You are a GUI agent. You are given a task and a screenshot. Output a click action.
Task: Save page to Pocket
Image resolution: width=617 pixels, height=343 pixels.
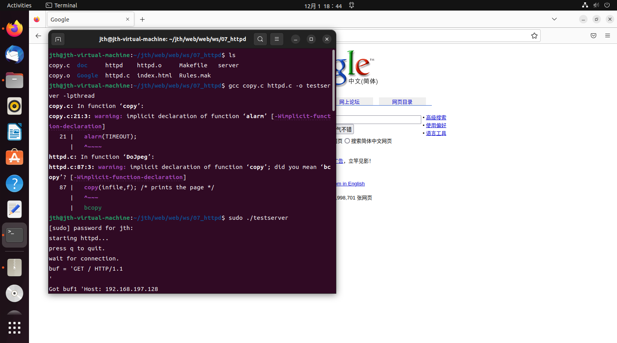[x=594, y=36]
